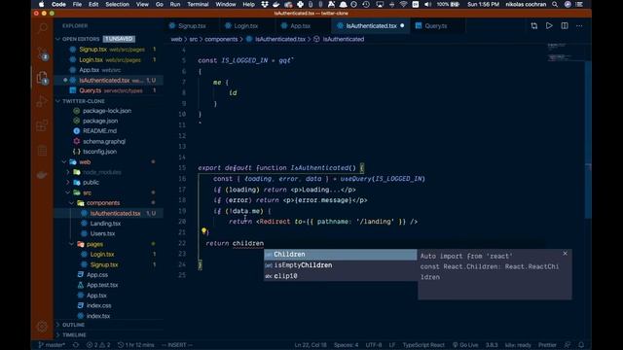Click the src breadcrumb
This screenshot has width=623, height=350.
pos(194,39)
